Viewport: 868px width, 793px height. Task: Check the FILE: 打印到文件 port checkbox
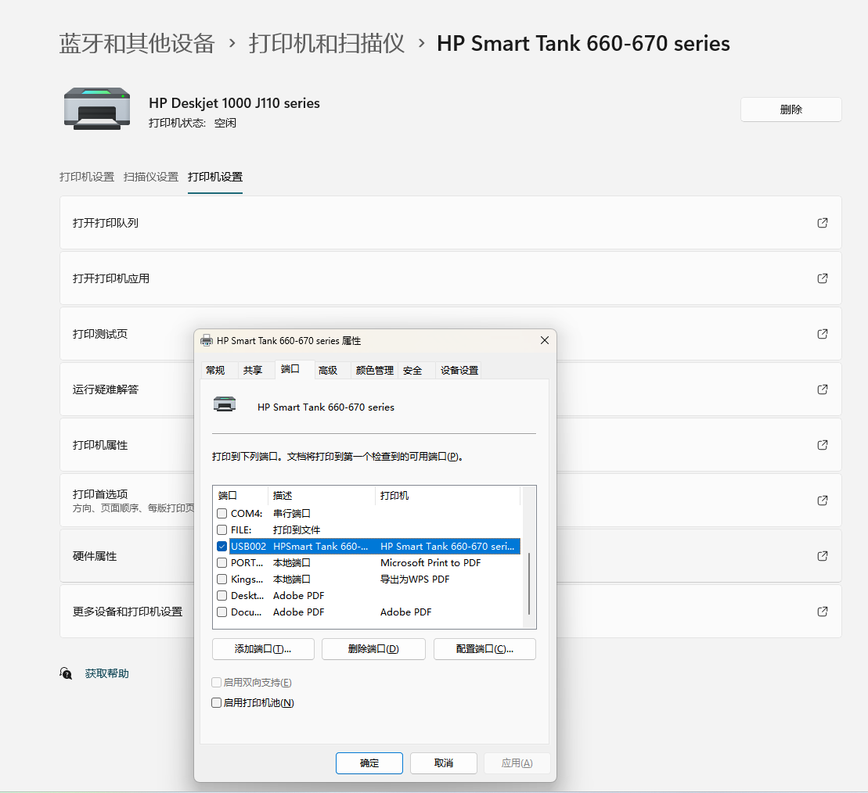click(x=222, y=529)
